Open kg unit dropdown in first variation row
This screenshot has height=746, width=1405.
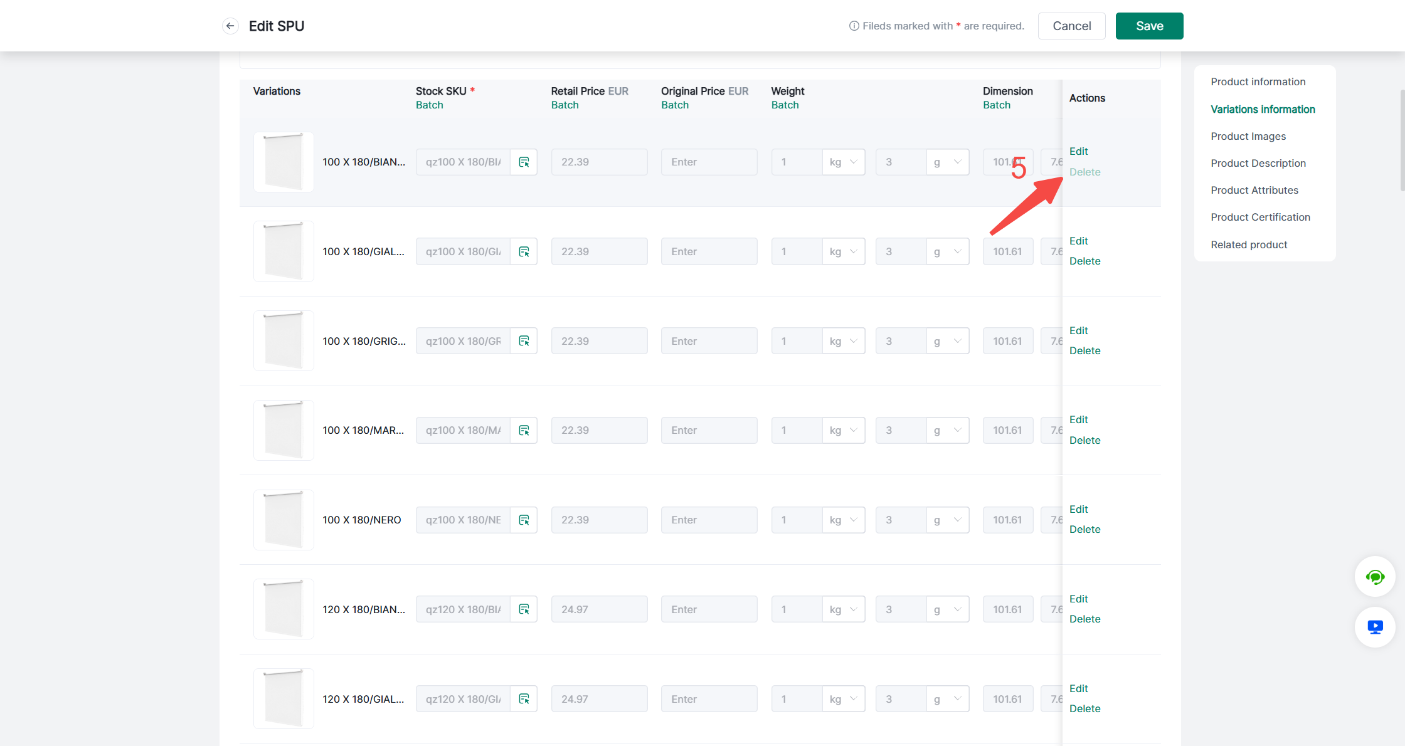tap(844, 162)
